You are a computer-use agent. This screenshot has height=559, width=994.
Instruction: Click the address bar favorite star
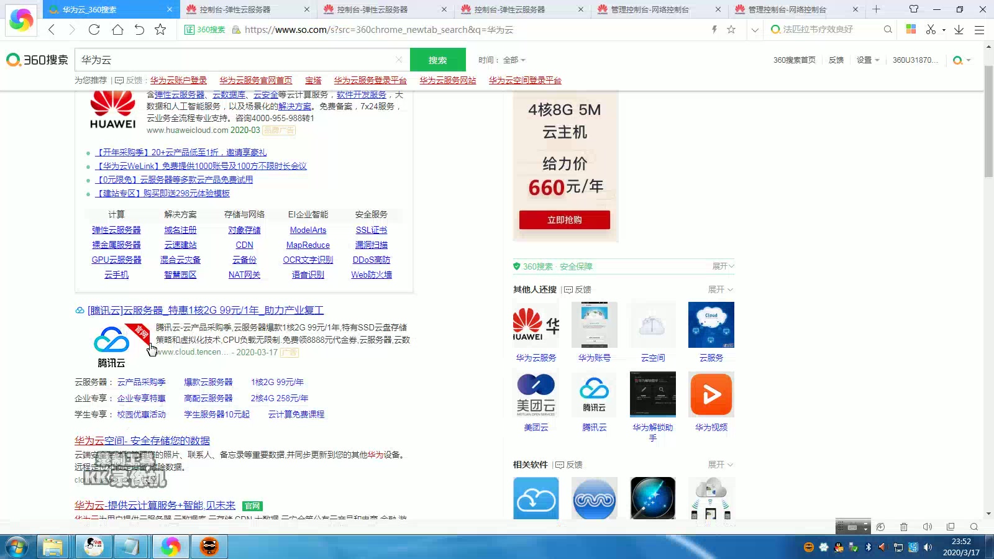[731, 29]
